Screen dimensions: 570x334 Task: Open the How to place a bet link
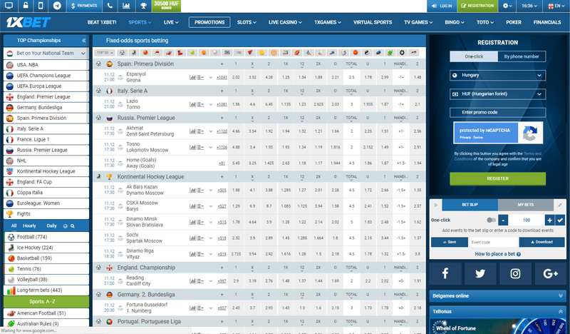click(497, 253)
